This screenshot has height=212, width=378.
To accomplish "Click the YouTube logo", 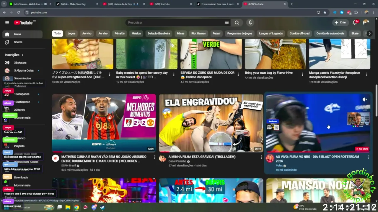I will click(24, 23).
